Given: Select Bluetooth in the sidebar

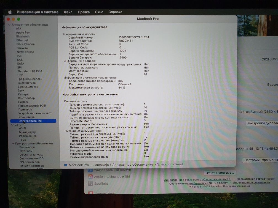Looking at the screenshot, I should 23,36.
